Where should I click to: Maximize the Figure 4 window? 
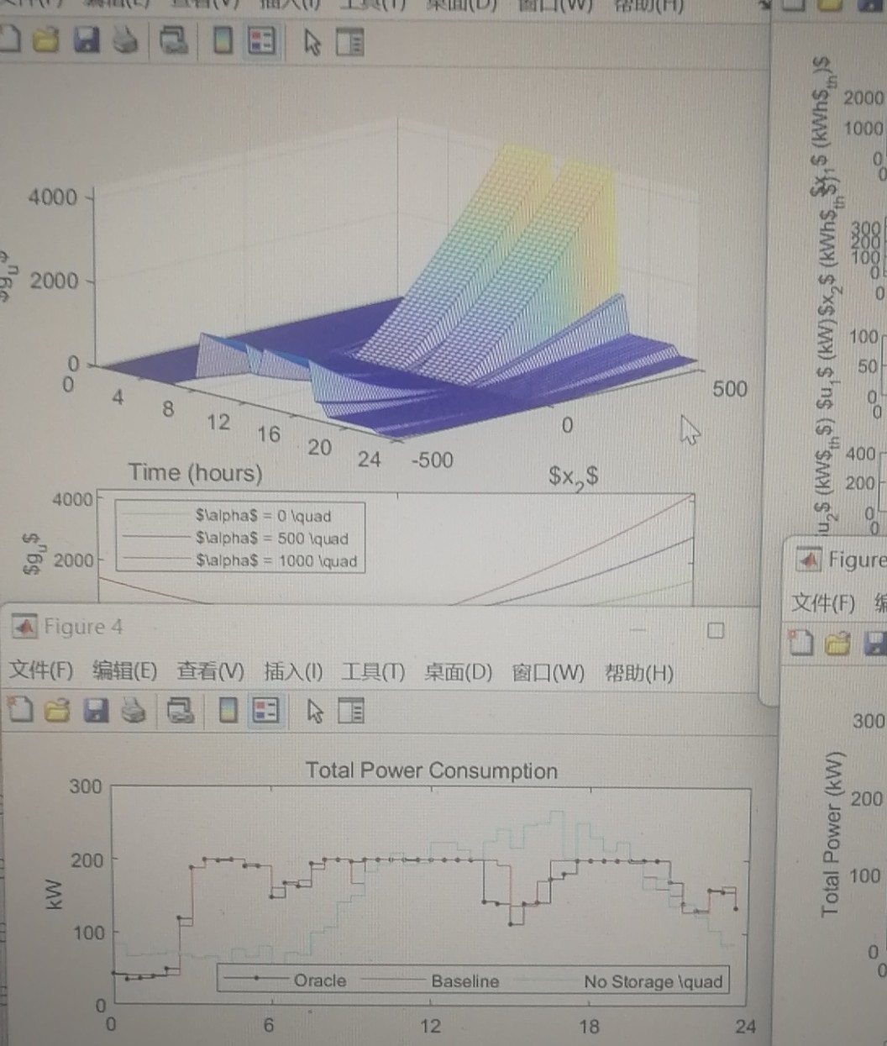pos(716,630)
